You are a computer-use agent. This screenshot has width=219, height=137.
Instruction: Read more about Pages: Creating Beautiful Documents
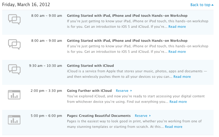(174, 127)
